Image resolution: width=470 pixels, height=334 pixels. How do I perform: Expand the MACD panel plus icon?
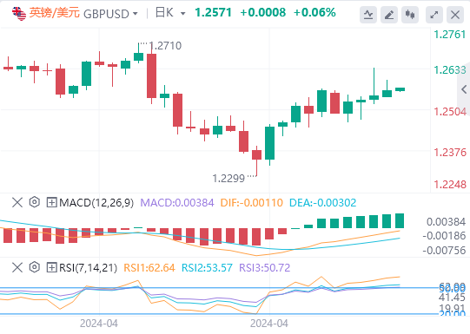tap(51, 203)
